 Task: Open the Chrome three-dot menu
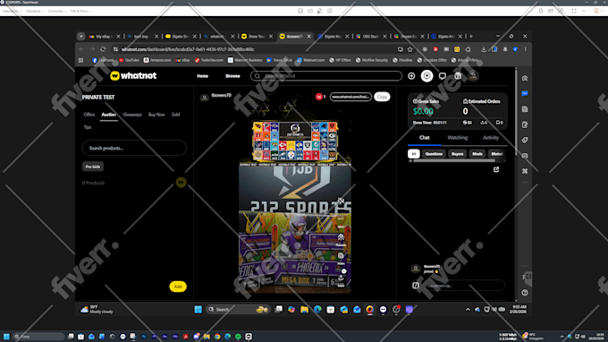tap(526, 49)
